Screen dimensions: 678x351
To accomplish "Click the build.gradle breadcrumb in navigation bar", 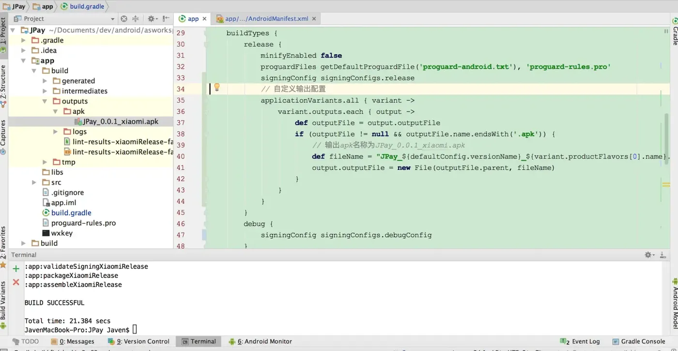I will pyautogui.click(x=82, y=6).
